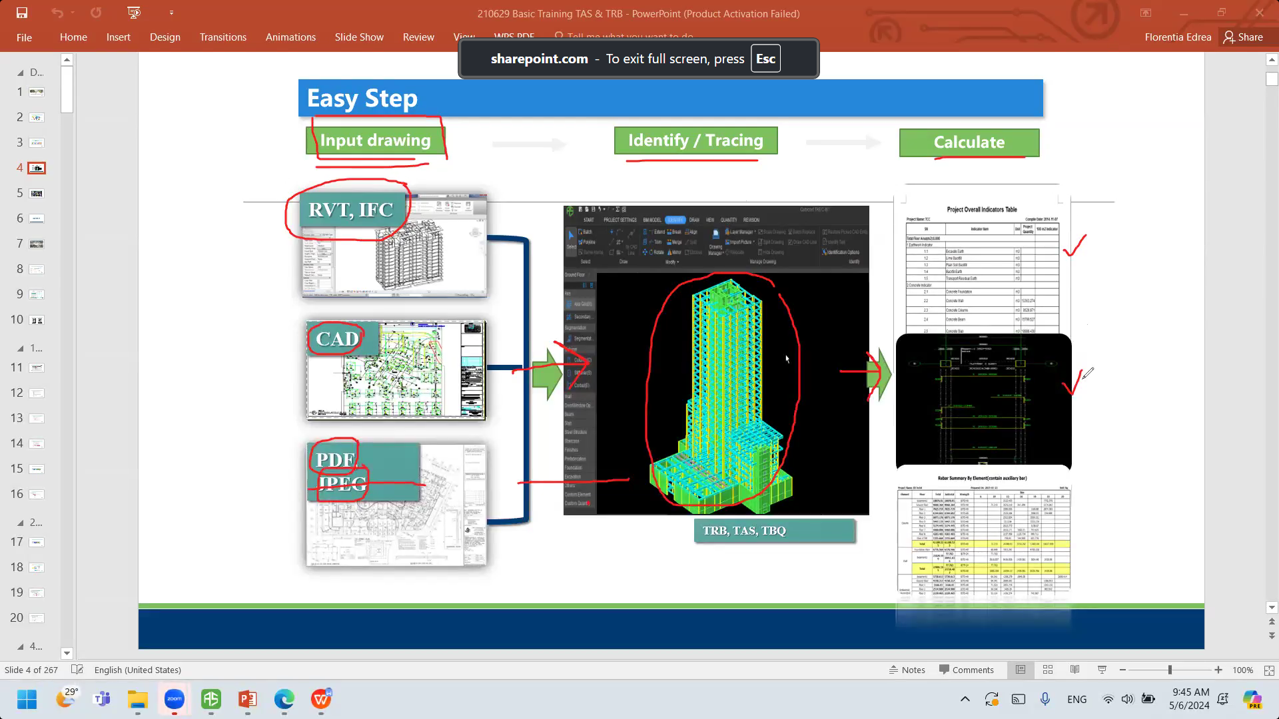The image size is (1279, 719).
Task: Select Normal view in status bar
Action: (x=1021, y=670)
